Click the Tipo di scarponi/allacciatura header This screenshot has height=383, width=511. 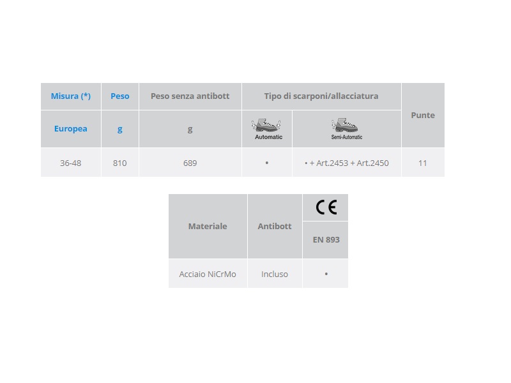(x=321, y=96)
